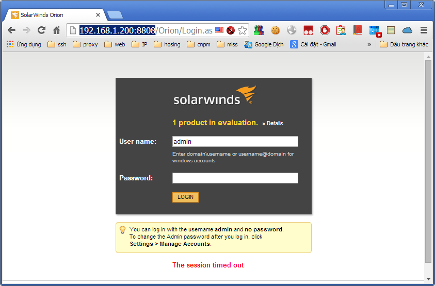Click the vertical scrollbar thumb
The height and width of the screenshot is (286, 435).
click(428, 161)
